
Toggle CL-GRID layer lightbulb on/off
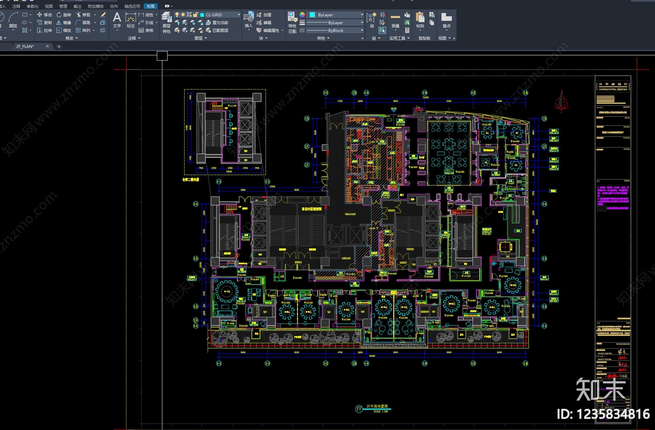177,15
